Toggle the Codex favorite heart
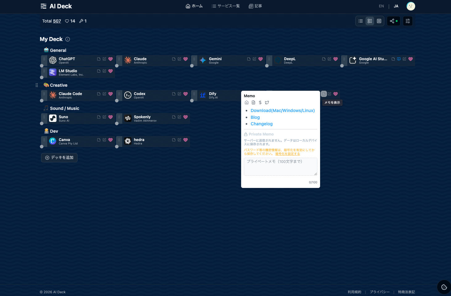The height and width of the screenshot is (296, 451). (x=186, y=94)
